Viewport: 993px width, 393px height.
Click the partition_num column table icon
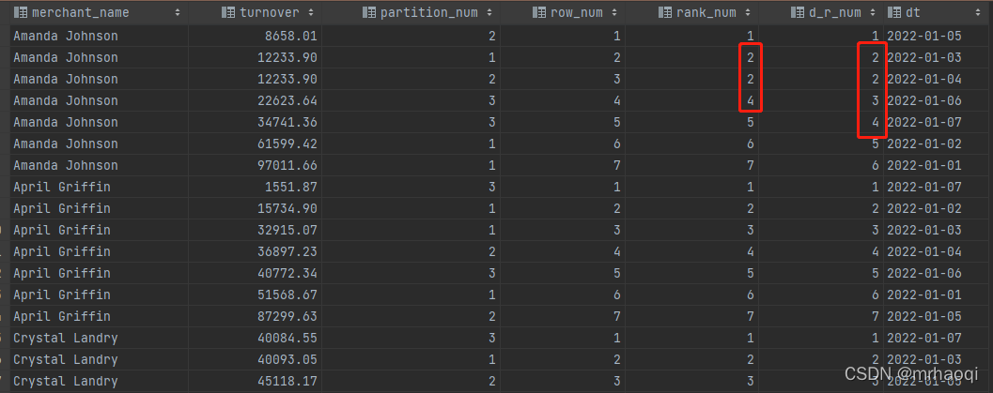[x=369, y=12]
